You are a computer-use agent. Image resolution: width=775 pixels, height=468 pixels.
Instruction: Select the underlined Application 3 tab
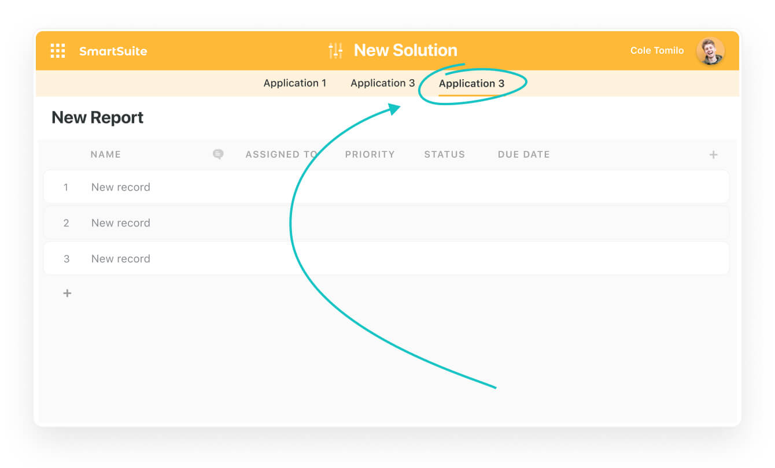coord(471,84)
